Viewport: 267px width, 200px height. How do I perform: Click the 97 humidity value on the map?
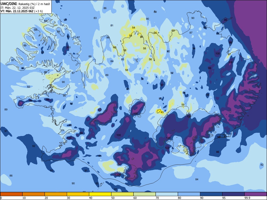click(162, 85)
